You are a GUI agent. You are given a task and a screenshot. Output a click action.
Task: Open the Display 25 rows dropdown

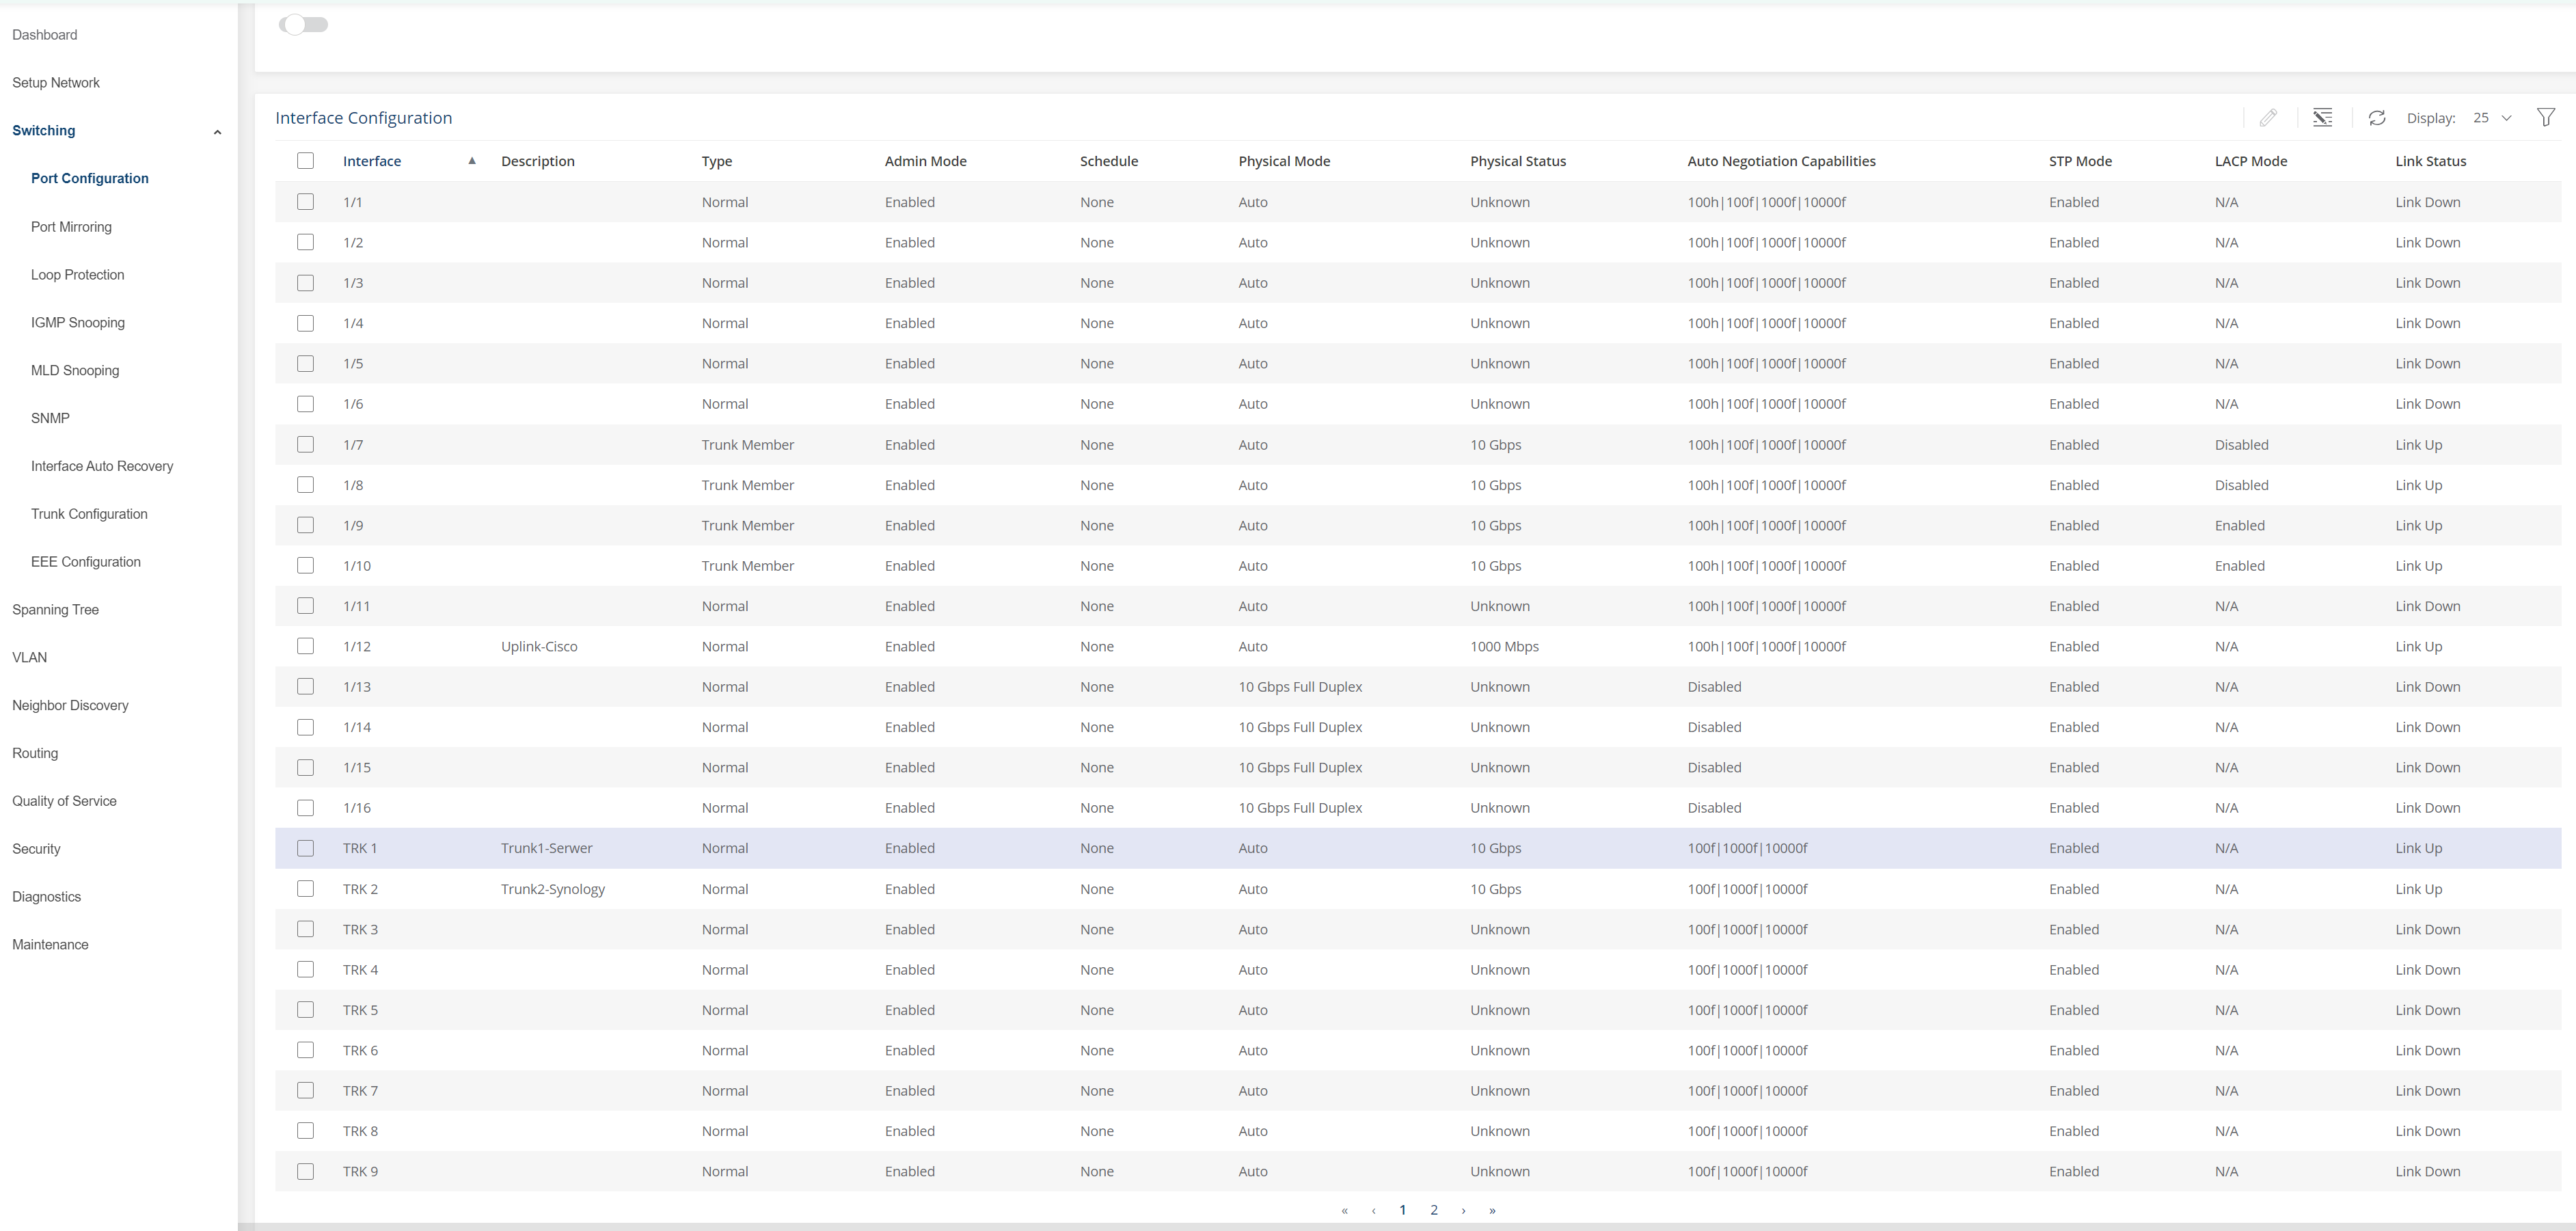[x=2492, y=118]
